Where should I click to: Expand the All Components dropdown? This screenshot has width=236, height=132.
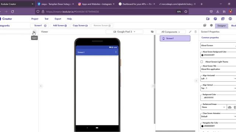[x=171, y=32]
